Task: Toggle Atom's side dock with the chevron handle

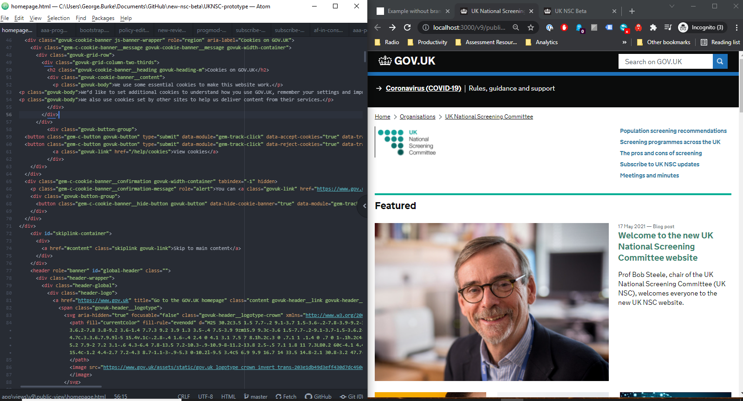Action: click(364, 206)
